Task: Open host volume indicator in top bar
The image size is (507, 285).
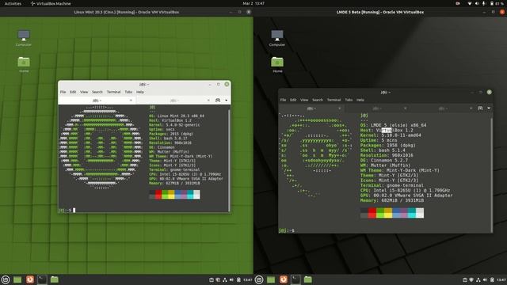Action: [477, 3]
